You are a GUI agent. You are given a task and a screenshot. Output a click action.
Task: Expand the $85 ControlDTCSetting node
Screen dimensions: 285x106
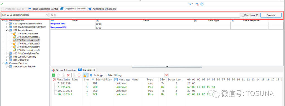coord(7,56)
